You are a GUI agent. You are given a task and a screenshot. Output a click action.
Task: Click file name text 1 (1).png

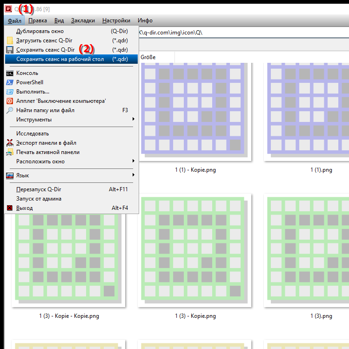point(321,170)
